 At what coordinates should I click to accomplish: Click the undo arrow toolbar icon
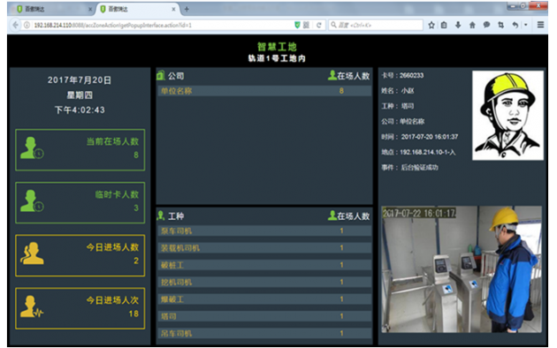click(x=515, y=25)
